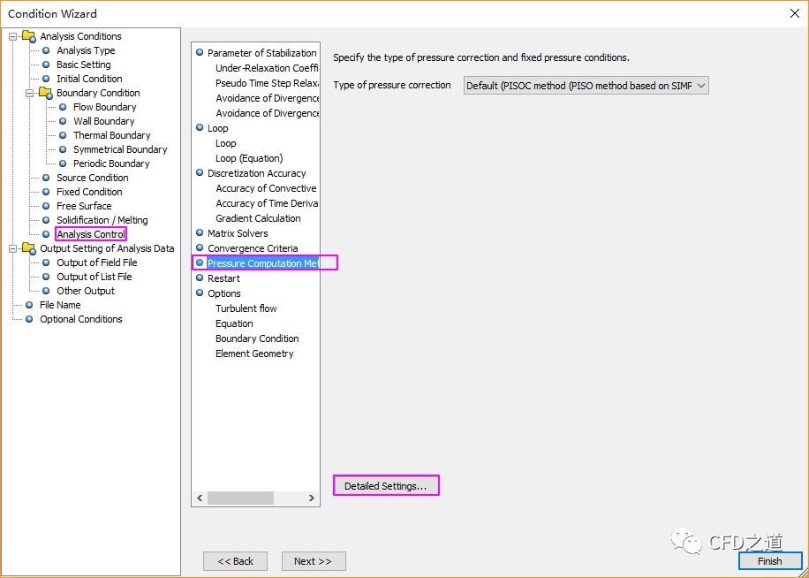The width and height of the screenshot is (809, 578).
Task: Click the Boundary Condition folder icon
Action: (45, 93)
